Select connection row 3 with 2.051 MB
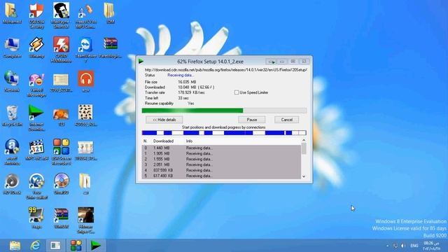The image size is (448, 252). [221, 164]
